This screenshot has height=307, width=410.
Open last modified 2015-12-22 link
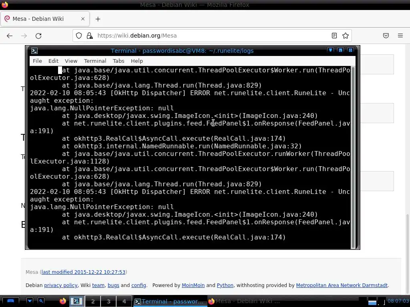[x=83, y=272]
